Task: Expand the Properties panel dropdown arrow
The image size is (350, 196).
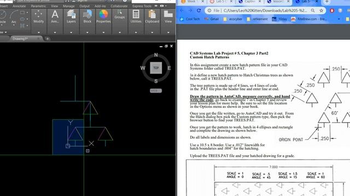Action: pyautogui.click(x=103, y=33)
